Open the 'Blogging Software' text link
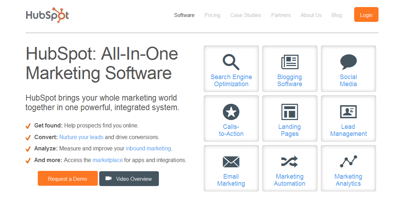399x203 pixels. tap(290, 80)
